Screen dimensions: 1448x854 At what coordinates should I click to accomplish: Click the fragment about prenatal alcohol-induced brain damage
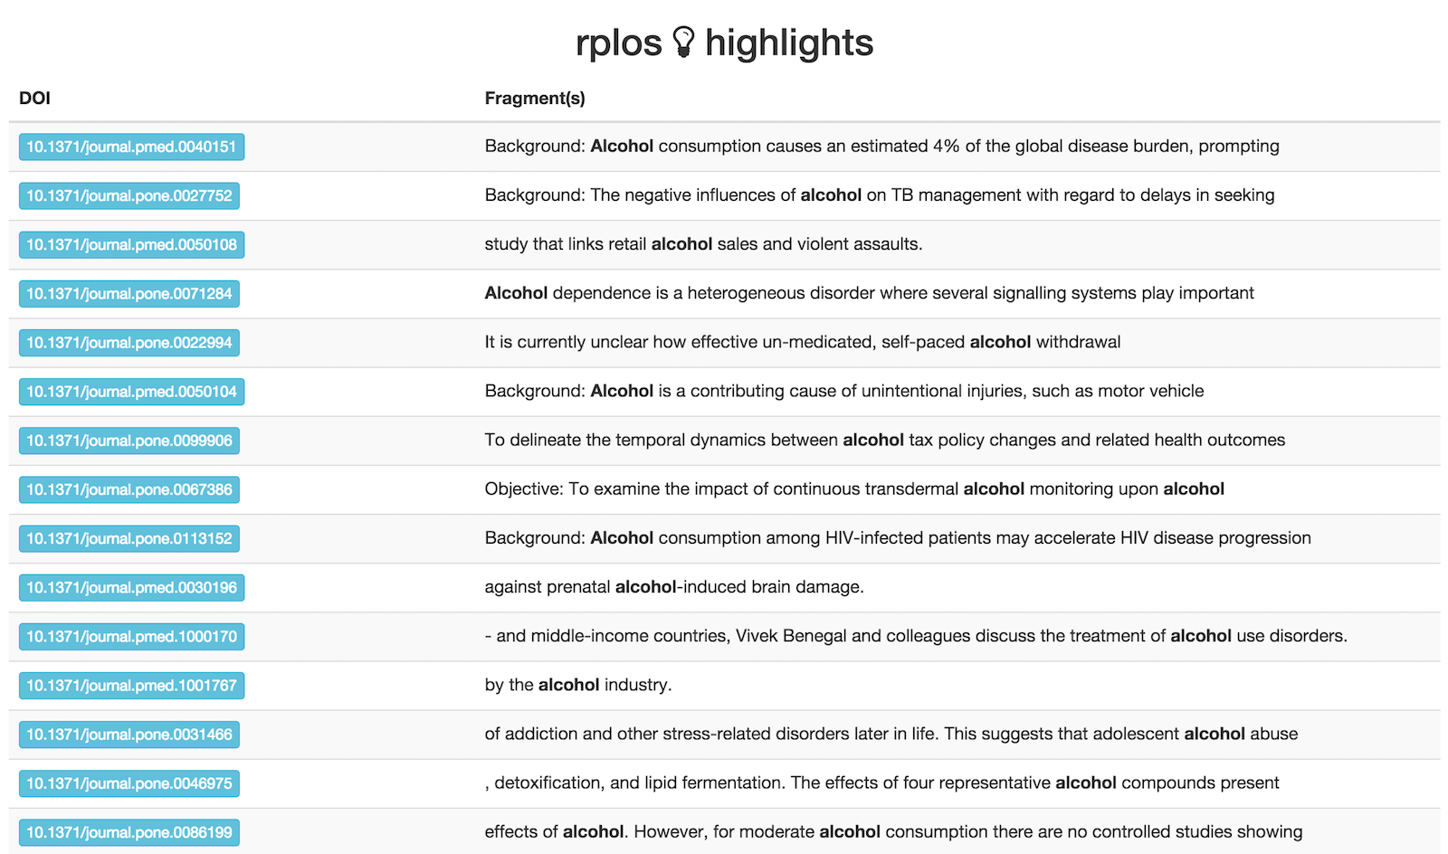tap(674, 587)
